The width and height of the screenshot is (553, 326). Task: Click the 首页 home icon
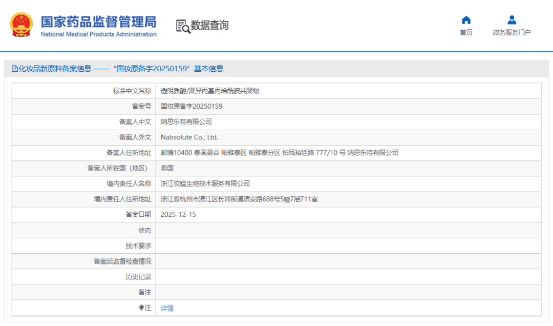point(466,20)
